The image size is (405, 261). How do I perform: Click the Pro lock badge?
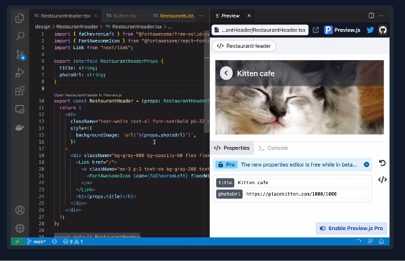click(227, 165)
